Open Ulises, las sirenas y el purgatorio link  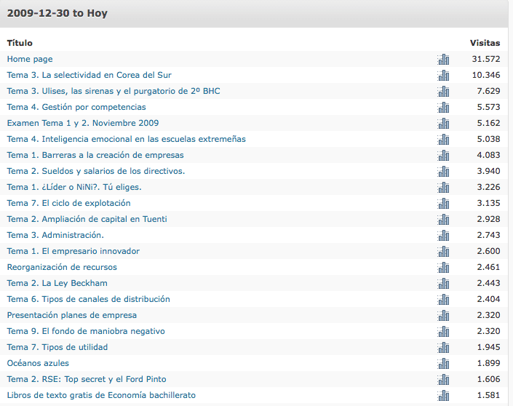coord(114,91)
